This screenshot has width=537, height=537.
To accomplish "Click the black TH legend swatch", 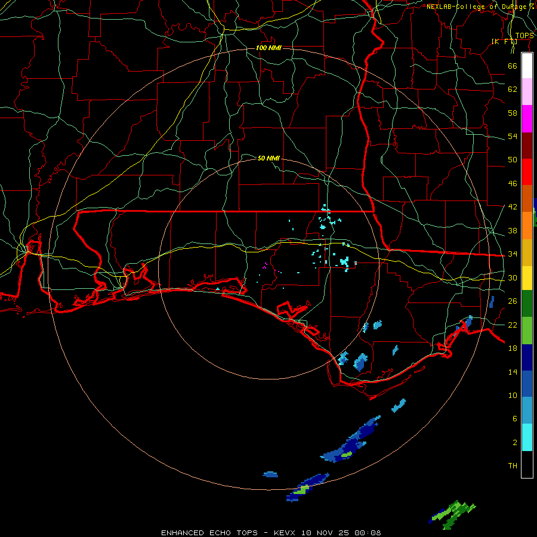I will pos(527,464).
